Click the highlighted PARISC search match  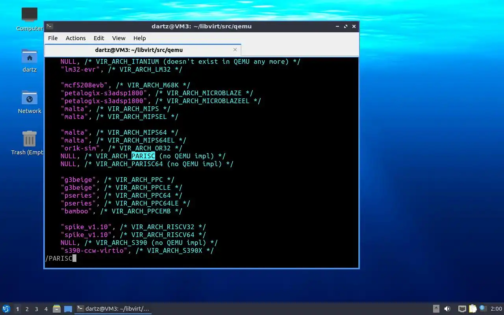tap(143, 156)
